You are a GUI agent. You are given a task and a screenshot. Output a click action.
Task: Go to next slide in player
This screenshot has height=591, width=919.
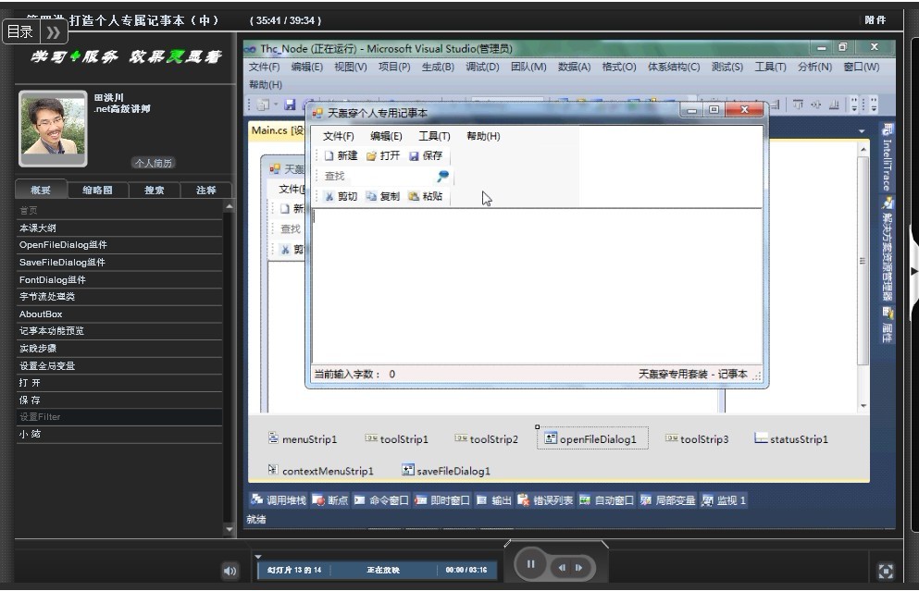point(579,567)
